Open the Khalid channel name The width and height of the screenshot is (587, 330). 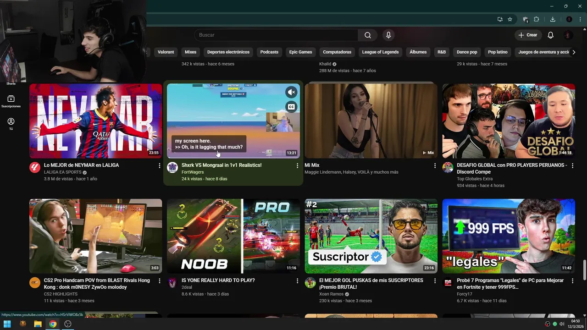(325, 64)
